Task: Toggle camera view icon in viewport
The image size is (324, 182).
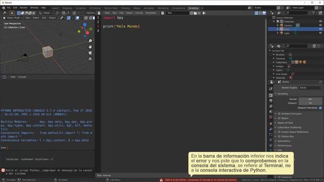Action: click(x=90, y=53)
